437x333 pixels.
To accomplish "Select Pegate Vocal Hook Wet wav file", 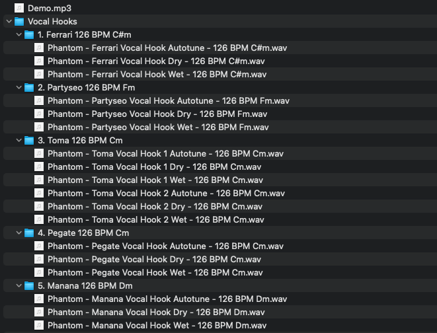I will click(155, 272).
